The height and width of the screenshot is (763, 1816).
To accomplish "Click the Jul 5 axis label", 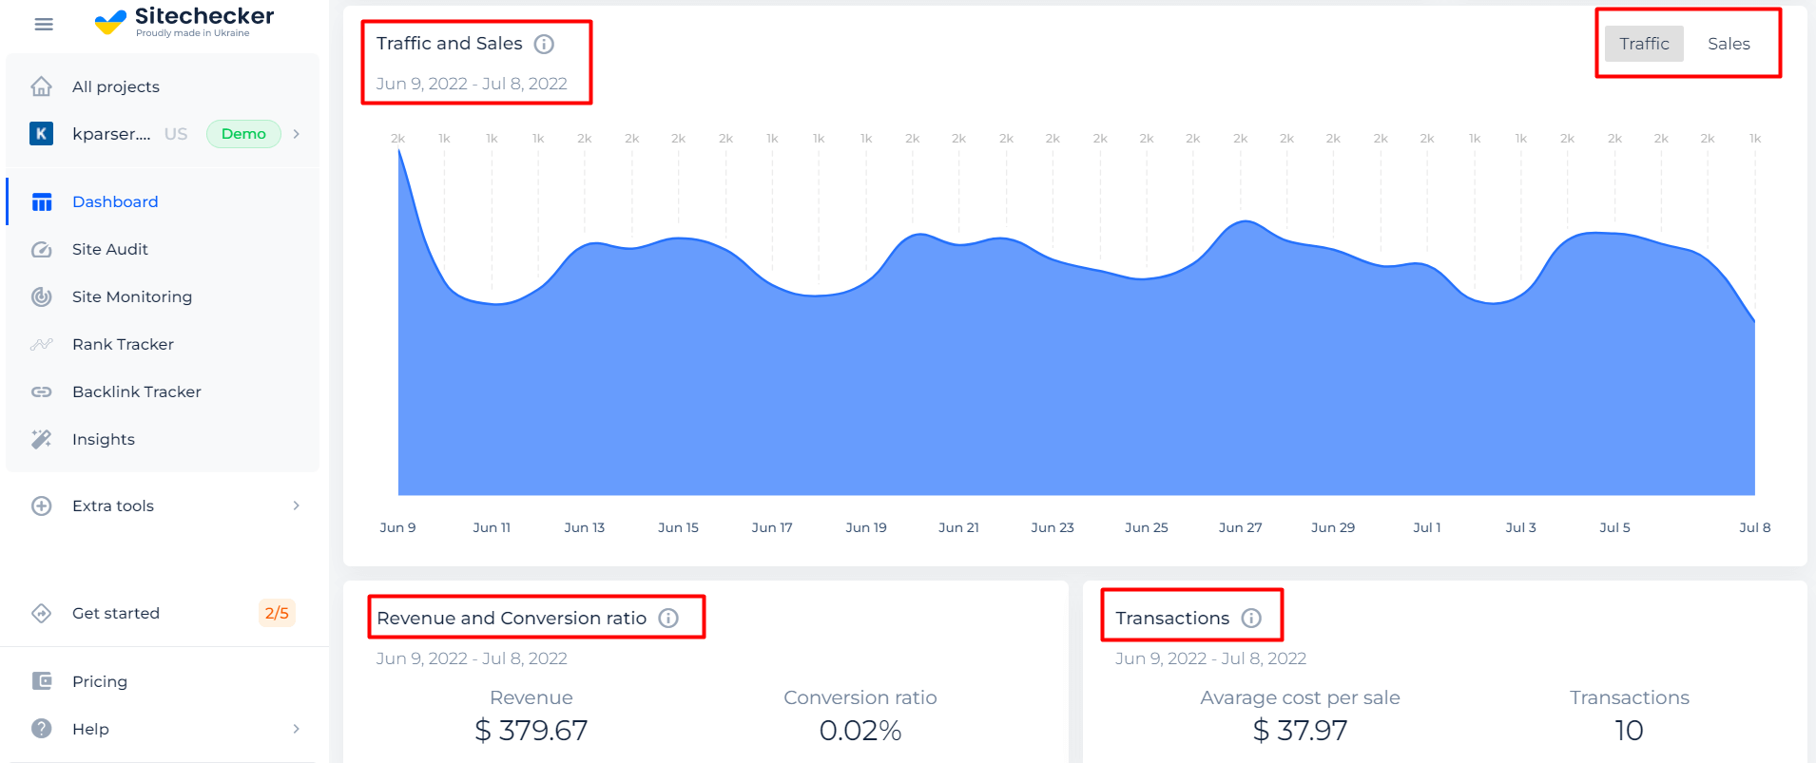I will (1614, 527).
